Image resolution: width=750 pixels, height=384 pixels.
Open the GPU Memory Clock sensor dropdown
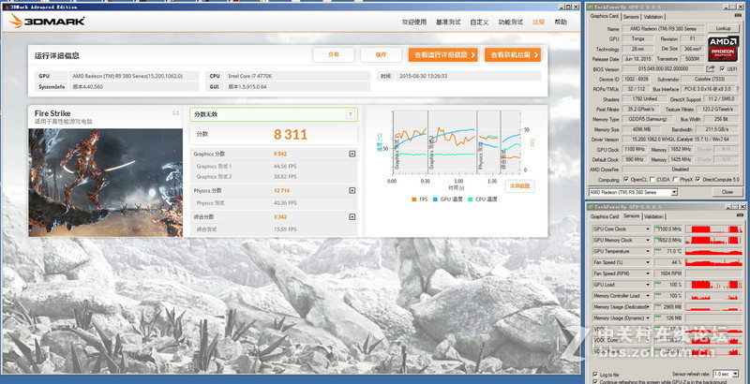click(x=648, y=241)
